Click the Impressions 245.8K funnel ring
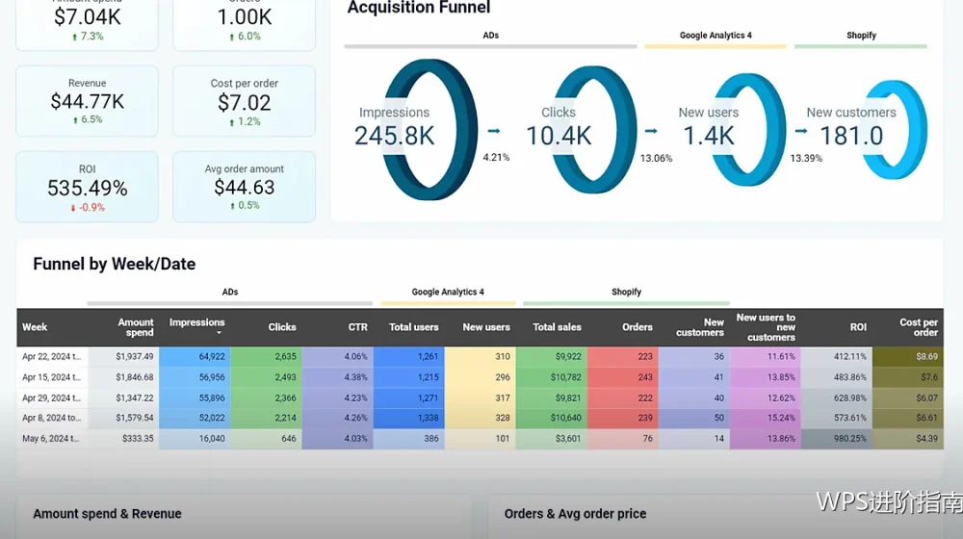 tap(429, 130)
